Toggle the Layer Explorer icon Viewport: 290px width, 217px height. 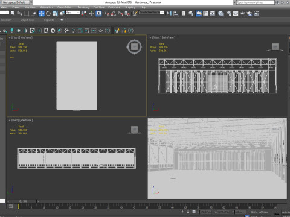click(x=191, y=13)
